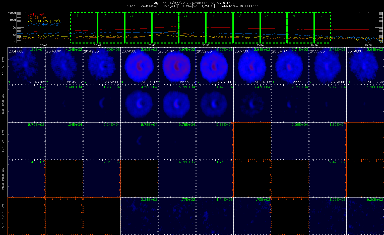Open the 50.0-100.0 keV image labeled 1.53E+03
Viewport: 384px width, 235px height.
[x=328, y=216]
